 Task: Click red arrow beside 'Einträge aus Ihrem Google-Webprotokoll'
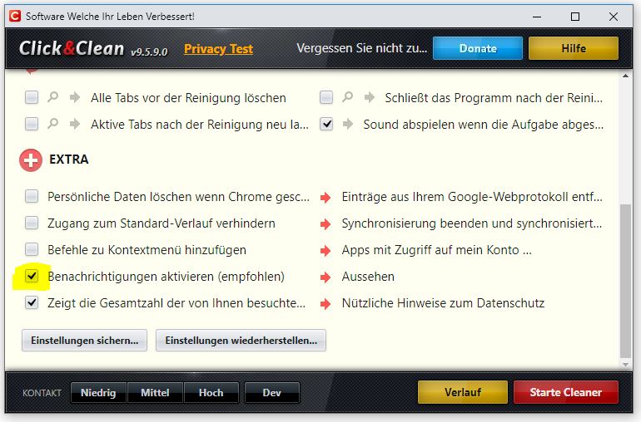[x=325, y=198]
